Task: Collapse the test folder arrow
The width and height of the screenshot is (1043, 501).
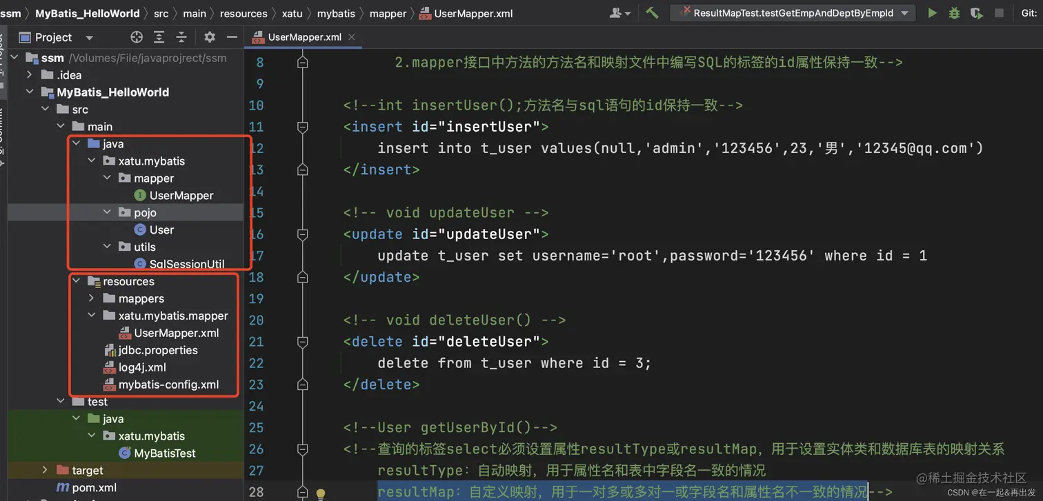Action: click(60, 402)
